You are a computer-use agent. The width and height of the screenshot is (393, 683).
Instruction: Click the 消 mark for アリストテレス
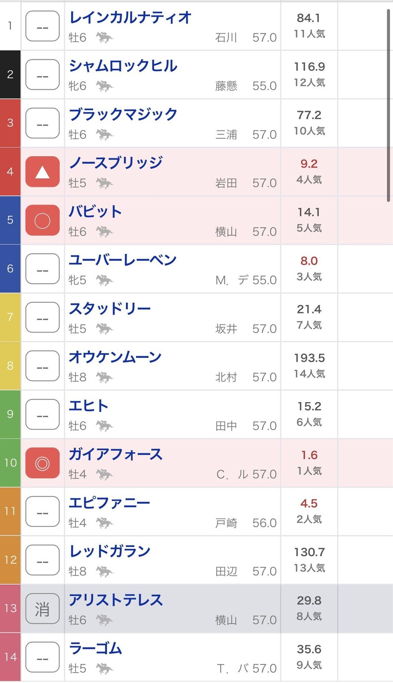tap(42, 609)
